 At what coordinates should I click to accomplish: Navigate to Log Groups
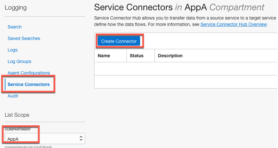click(19, 61)
